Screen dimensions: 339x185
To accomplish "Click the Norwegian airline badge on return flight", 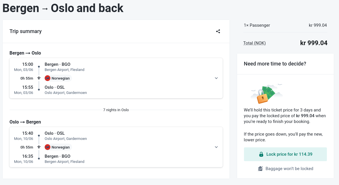I will click(x=58, y=147).
